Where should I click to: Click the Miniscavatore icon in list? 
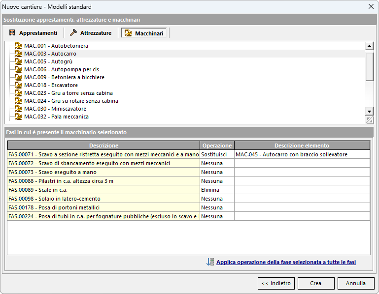18,109
